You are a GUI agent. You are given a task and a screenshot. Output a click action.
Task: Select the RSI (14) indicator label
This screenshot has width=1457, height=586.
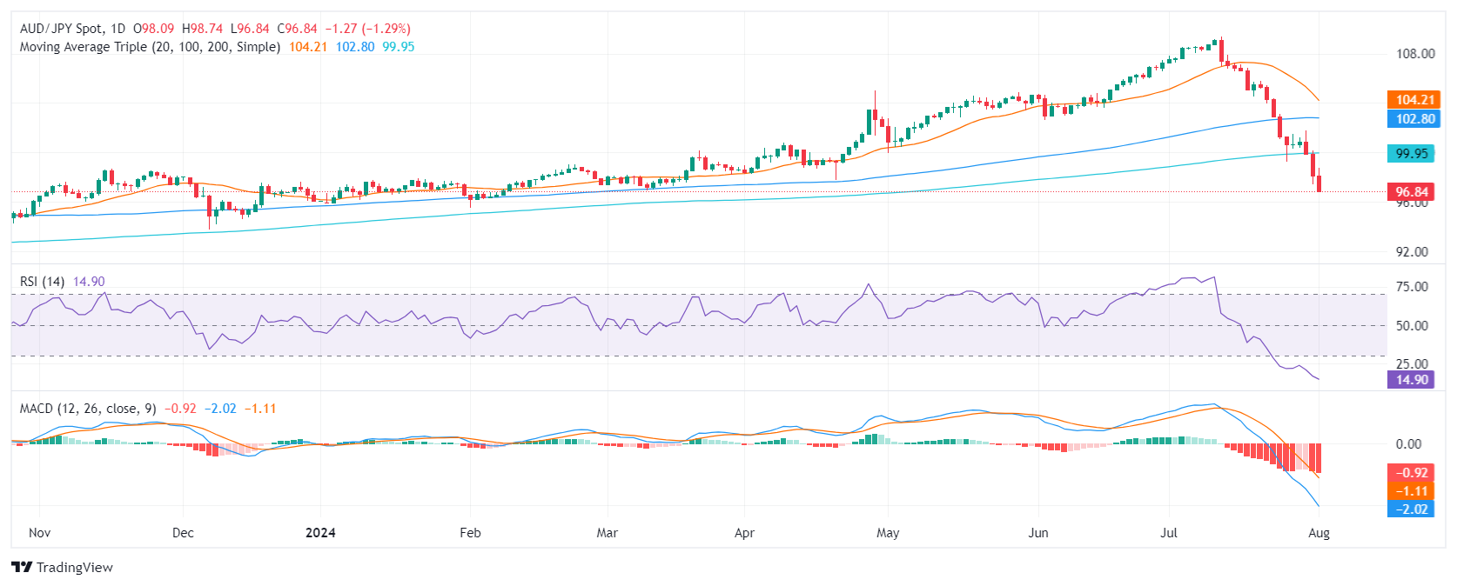[x=42, y=282]
